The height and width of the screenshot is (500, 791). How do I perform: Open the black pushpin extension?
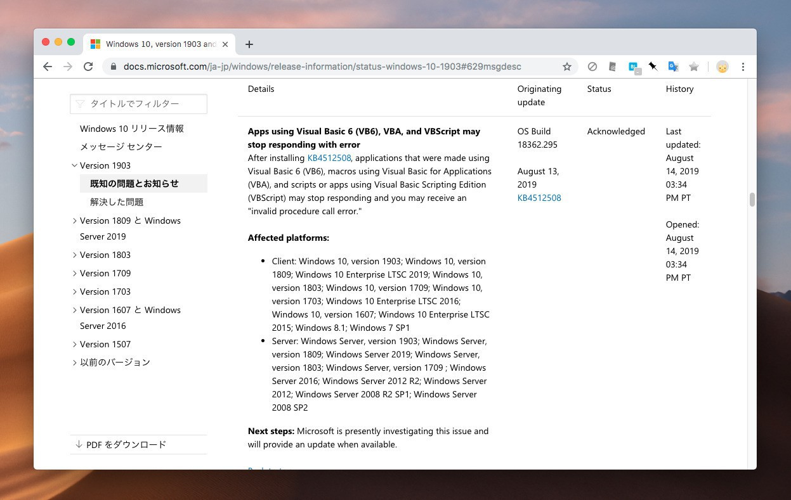[653, 67]
